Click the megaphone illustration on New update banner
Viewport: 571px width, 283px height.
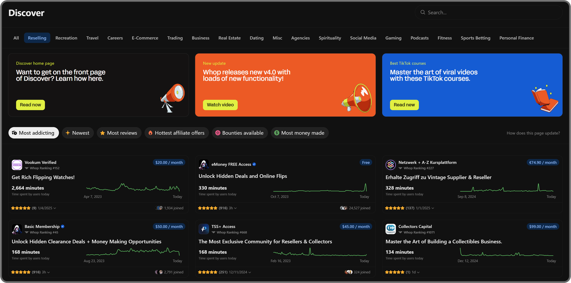coord(357,98)
